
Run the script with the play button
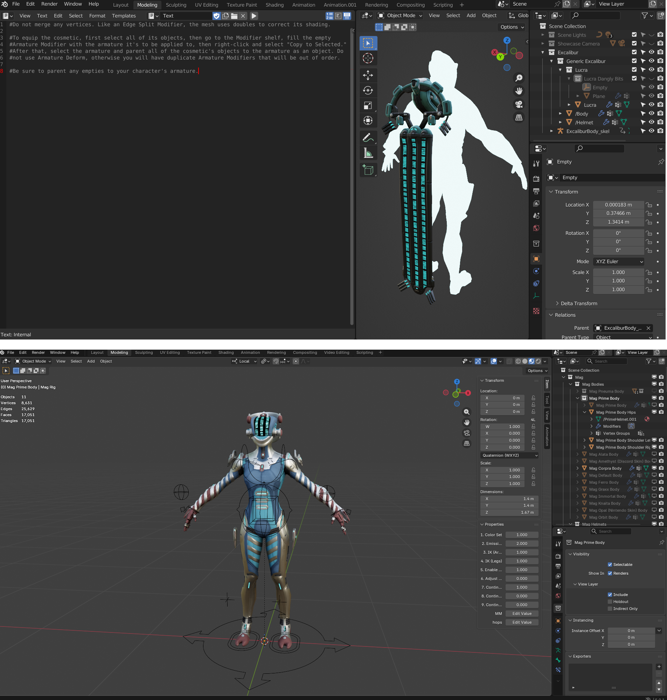click(x=254, y=16)
